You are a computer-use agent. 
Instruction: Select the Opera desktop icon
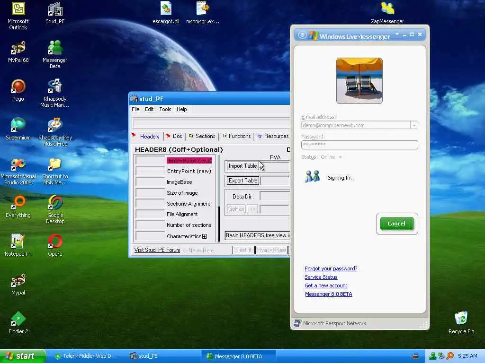55,245
